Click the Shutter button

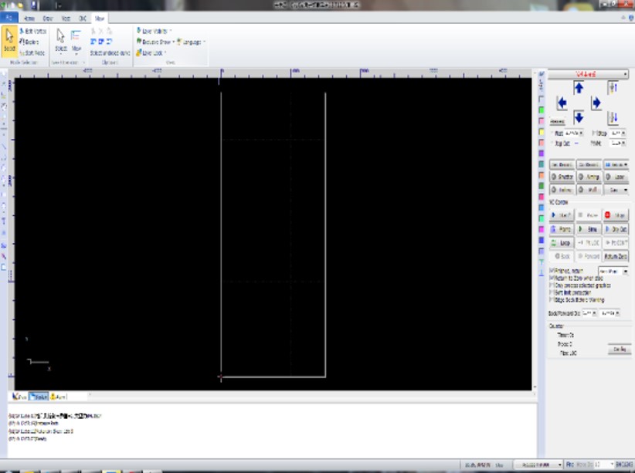[562, 177]
